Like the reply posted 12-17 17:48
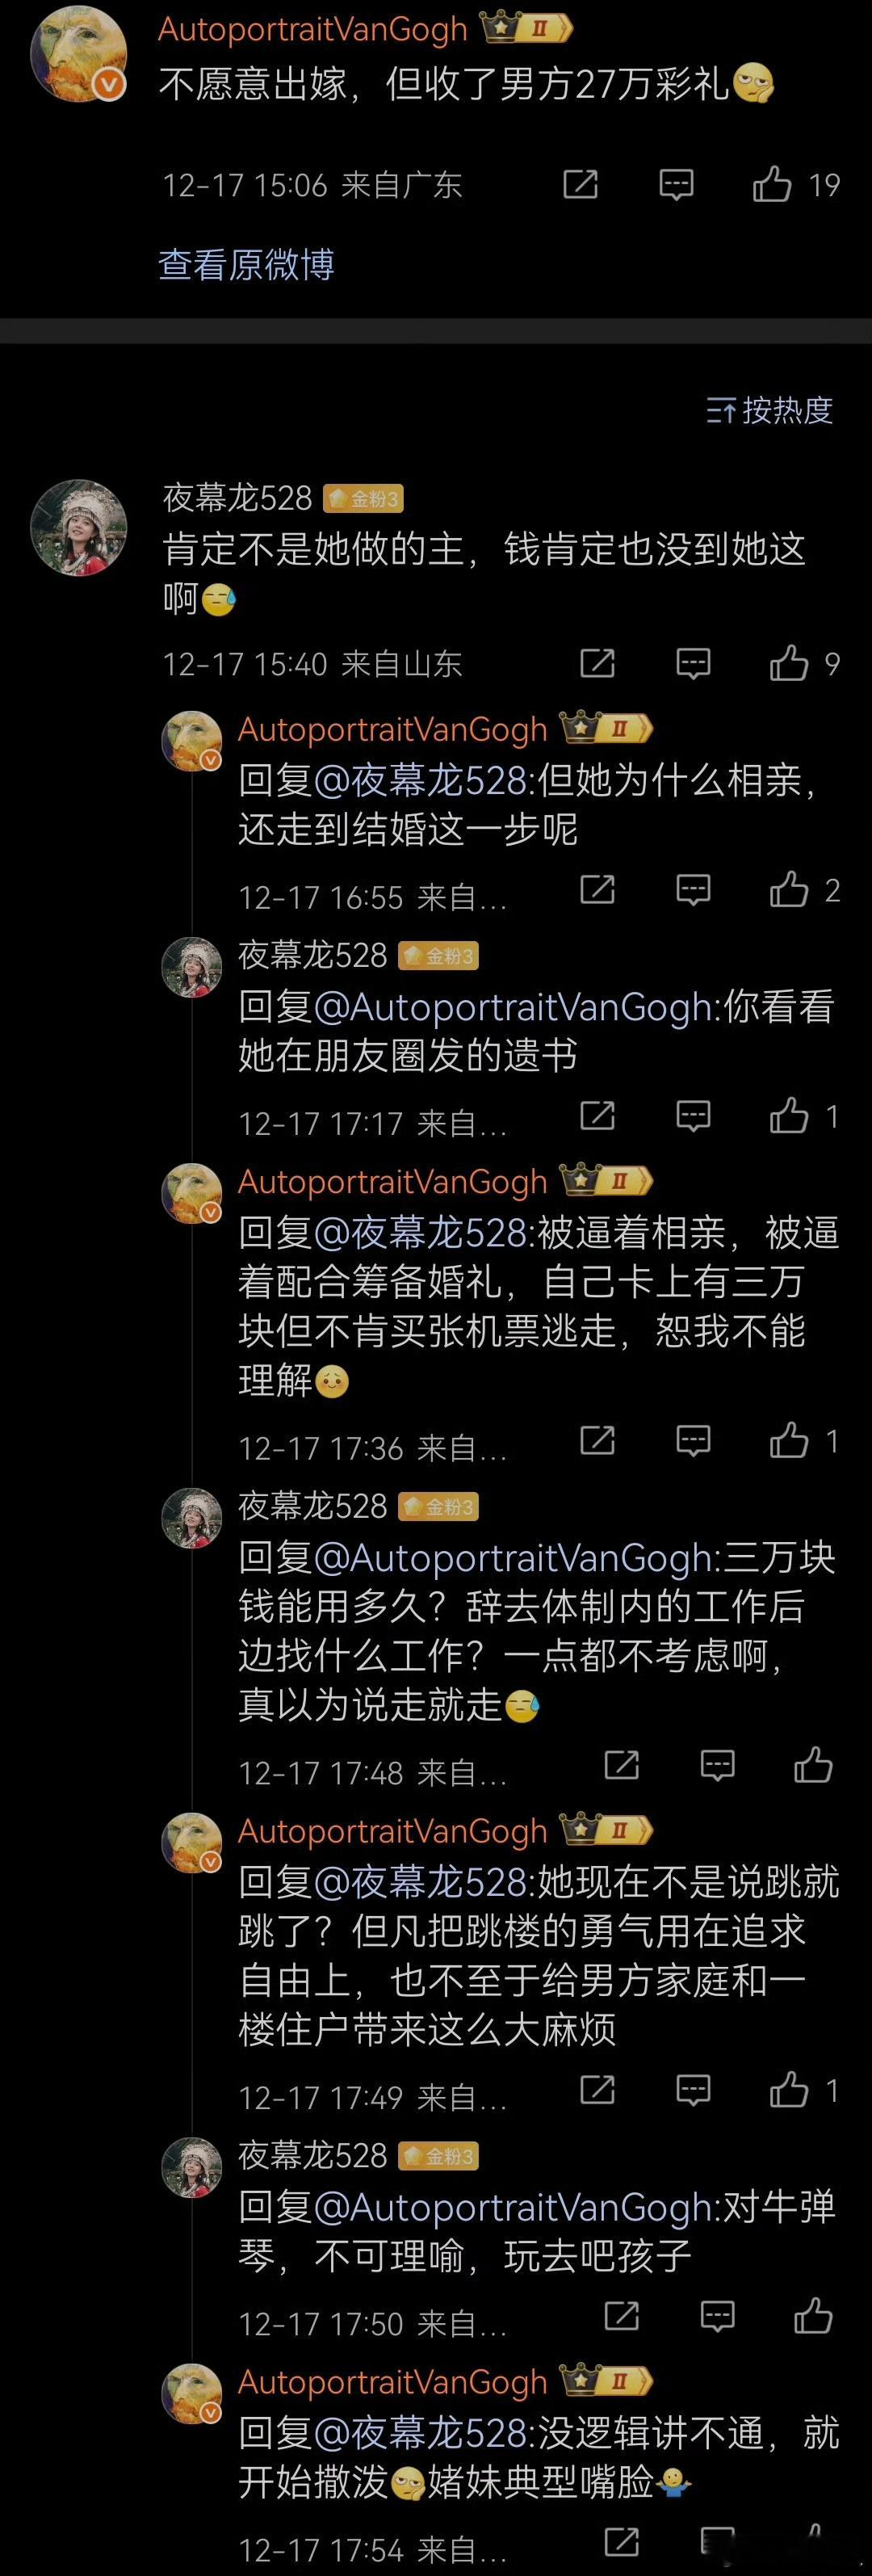872x2576 pixels. pyautogui.click(x=813, y=1765)
